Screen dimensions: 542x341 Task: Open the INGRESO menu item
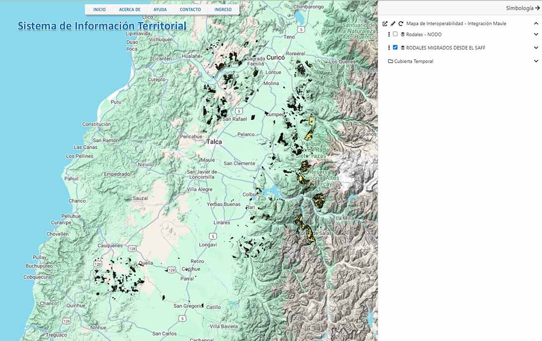click(223, 10)
